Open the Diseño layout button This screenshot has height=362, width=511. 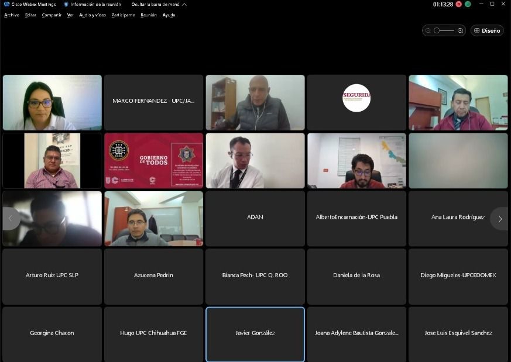pos(488,30)
